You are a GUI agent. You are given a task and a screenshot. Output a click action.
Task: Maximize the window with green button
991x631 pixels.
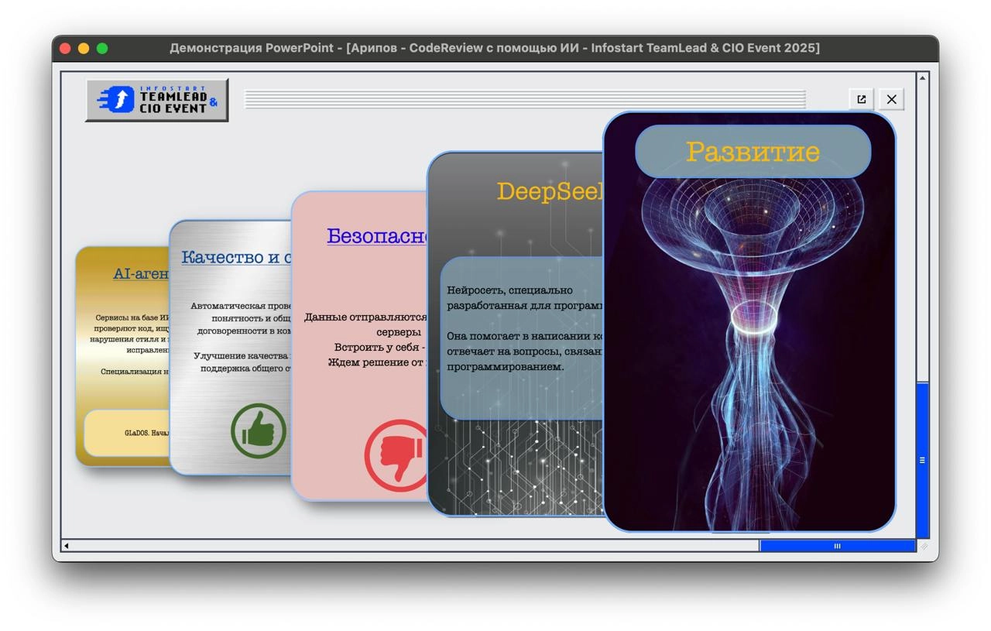(102, 48)
